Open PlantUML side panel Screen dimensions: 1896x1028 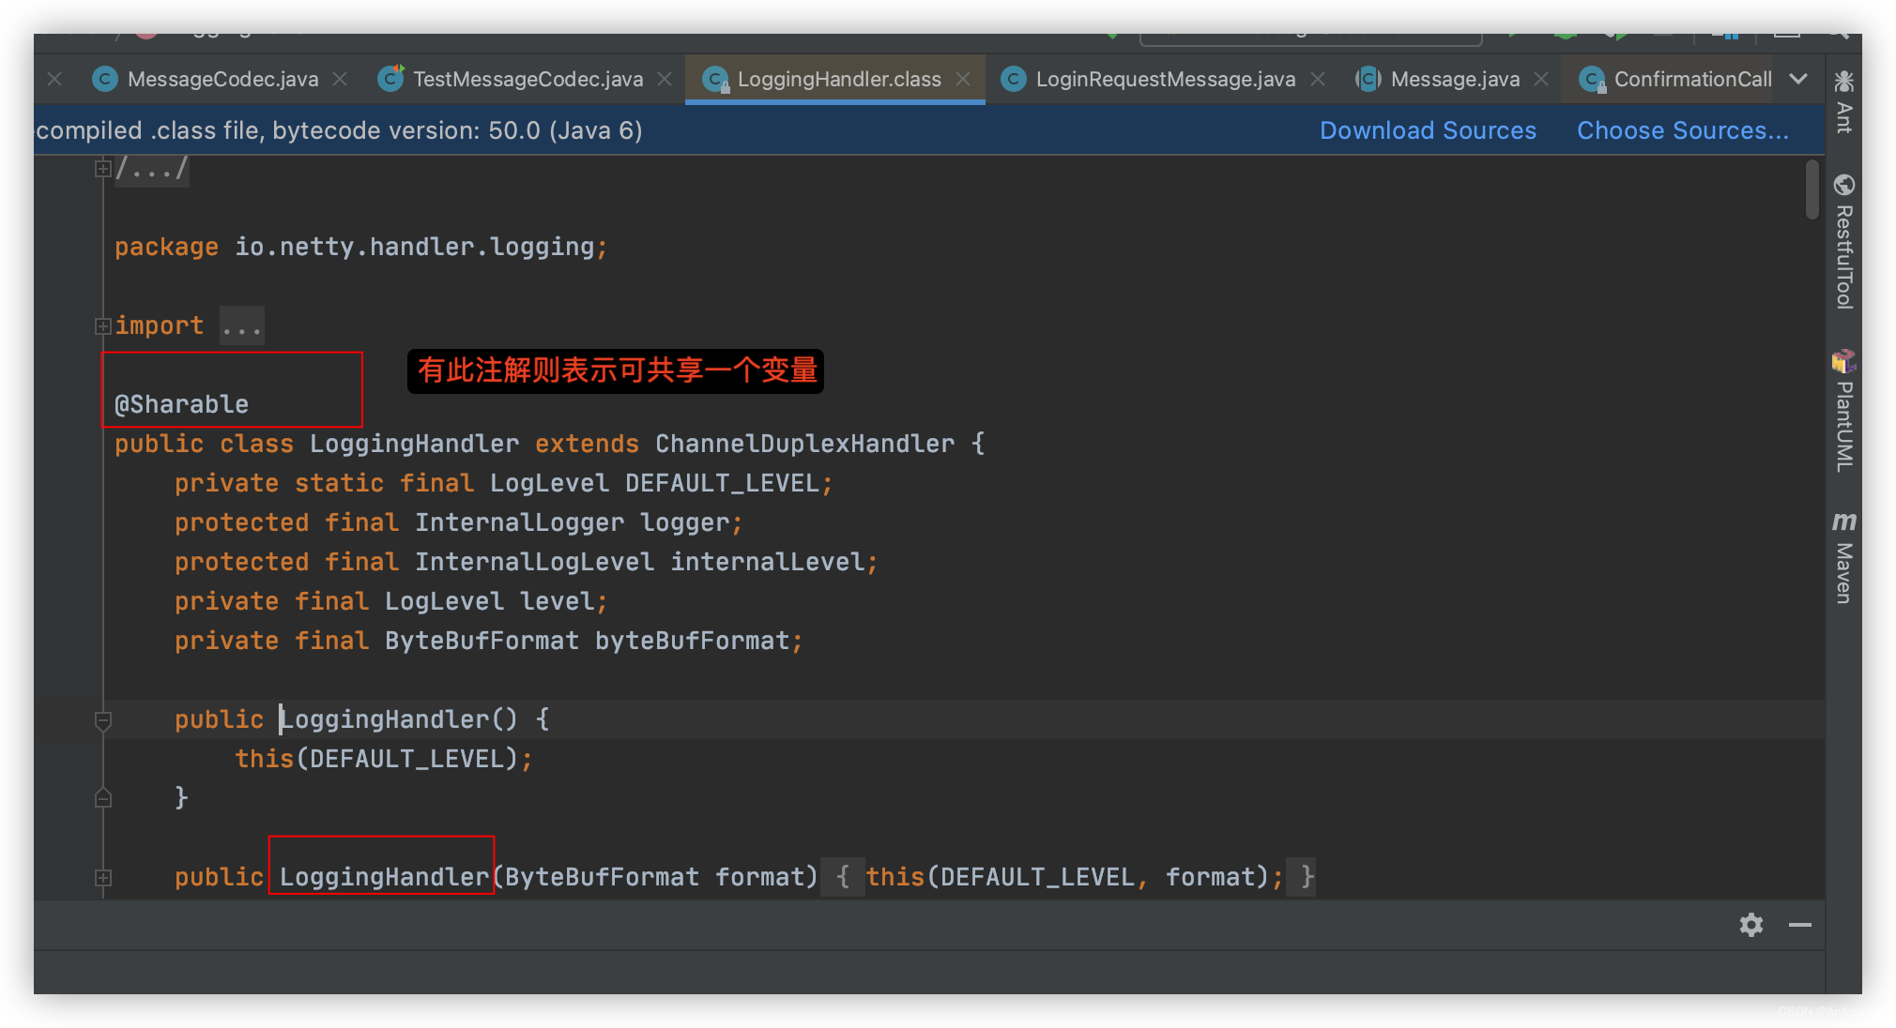coord(1843,410)
